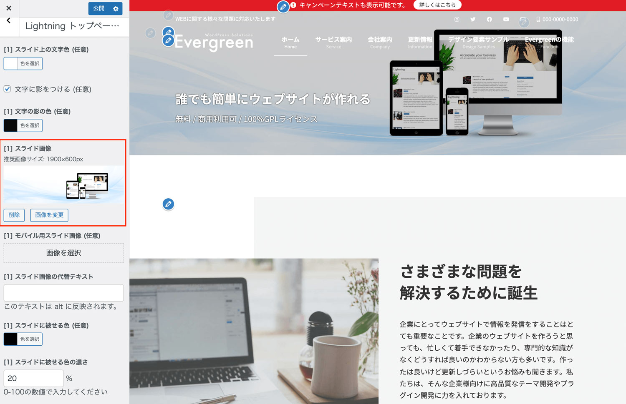Screen dimensions: 626x404
Task: Open 会社案内 Company menu item
Action: pyautogui.click(x=380, y=42)
